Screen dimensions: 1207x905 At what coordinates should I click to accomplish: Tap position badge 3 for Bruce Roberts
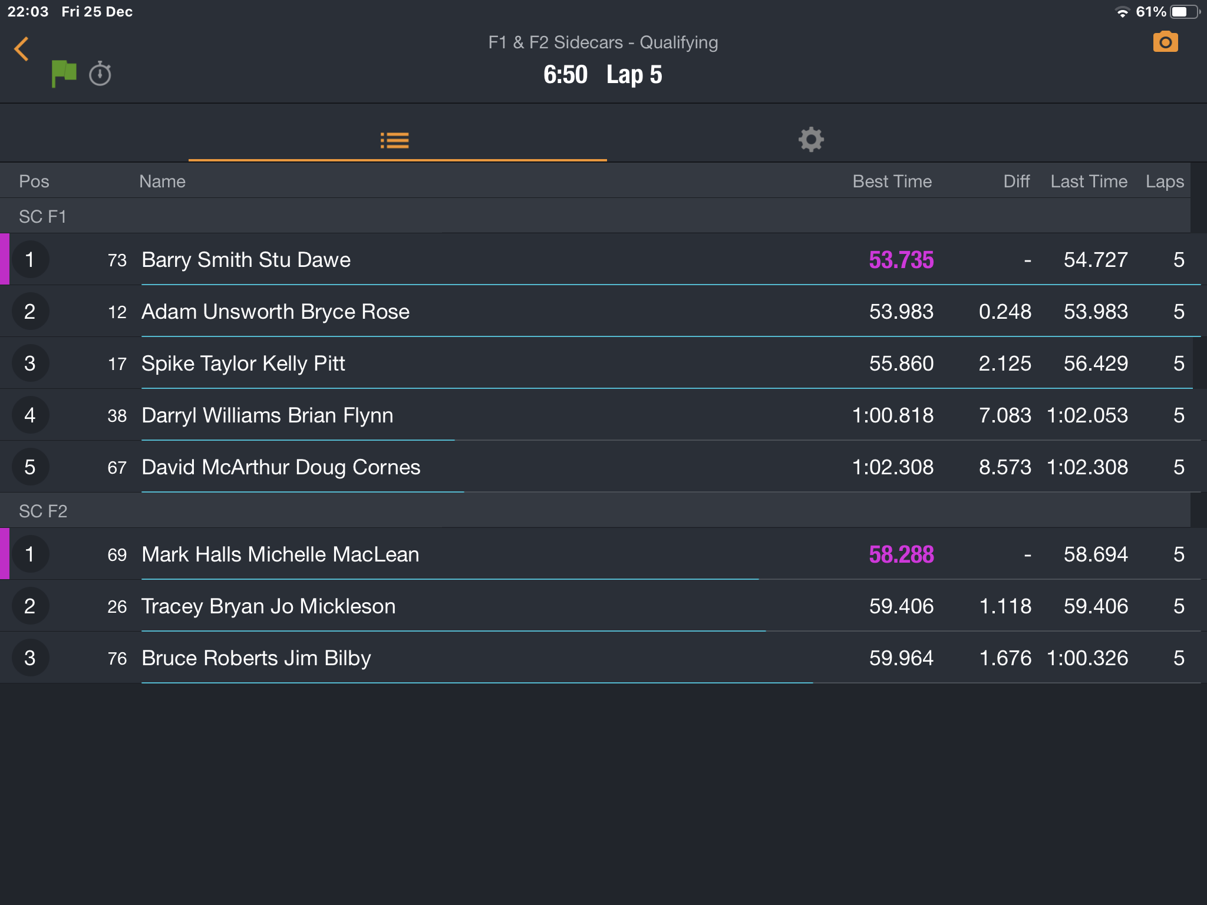tap(30, 658)
